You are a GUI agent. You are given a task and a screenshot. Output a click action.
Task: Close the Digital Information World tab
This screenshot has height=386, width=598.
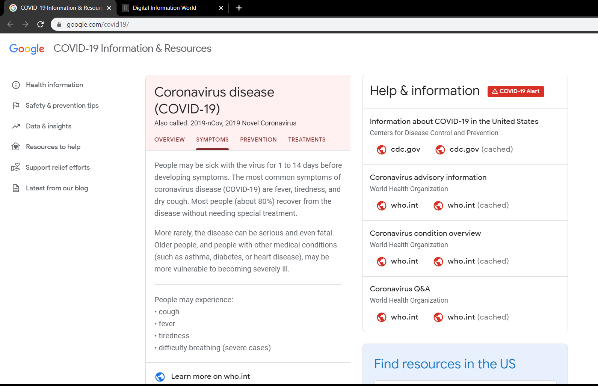221,8
